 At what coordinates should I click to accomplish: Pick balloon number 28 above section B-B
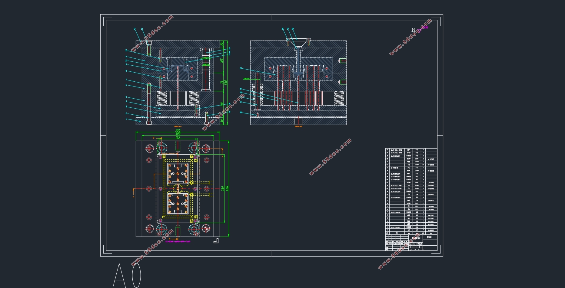click(293, 29)
